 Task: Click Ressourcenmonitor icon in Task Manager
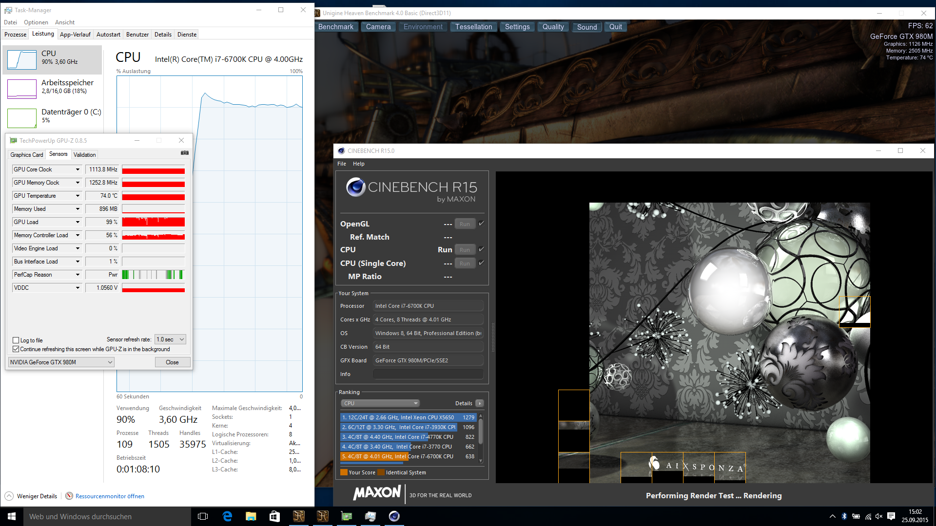[x=69, y=496]
